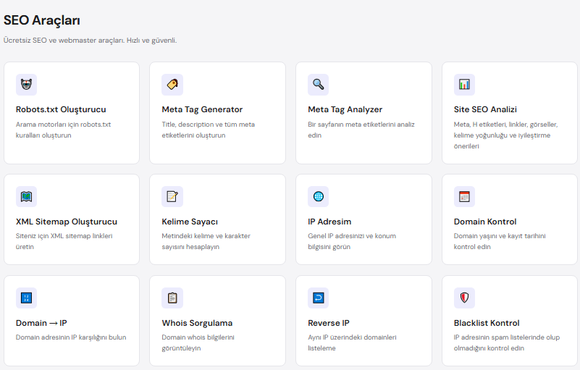
Task: Click the IP Adresim card description text
Action: (352, 241)
